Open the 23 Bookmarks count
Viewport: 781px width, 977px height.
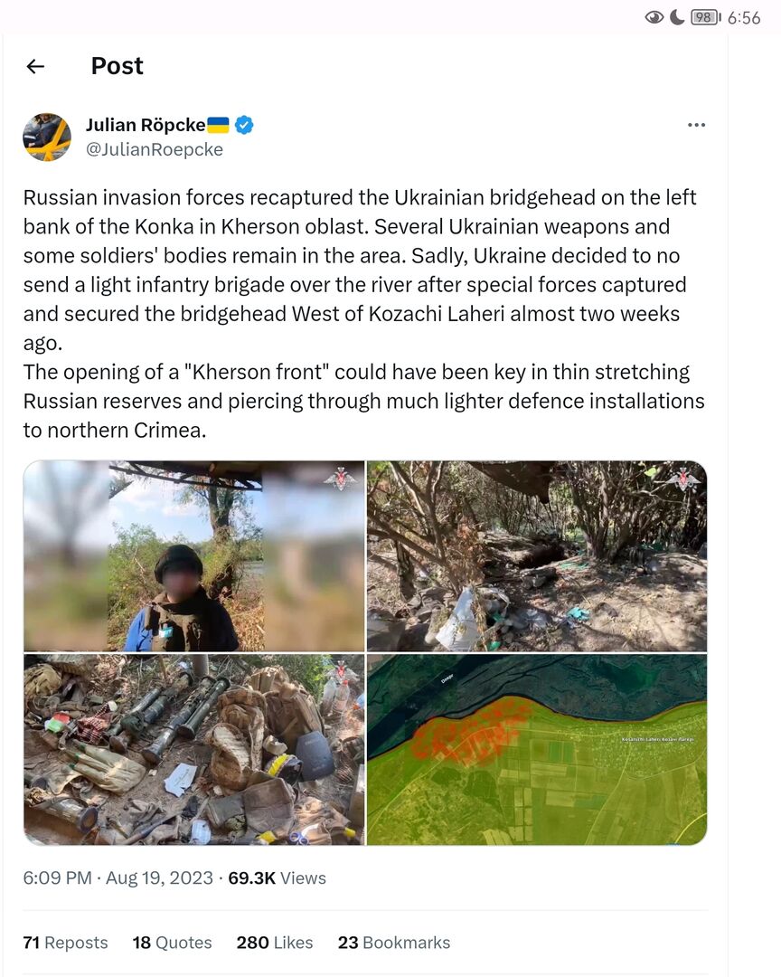point(394,943)
